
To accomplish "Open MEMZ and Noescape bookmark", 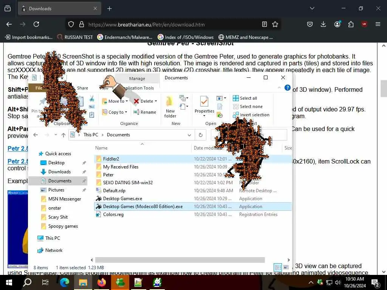I will pos(246,37).
